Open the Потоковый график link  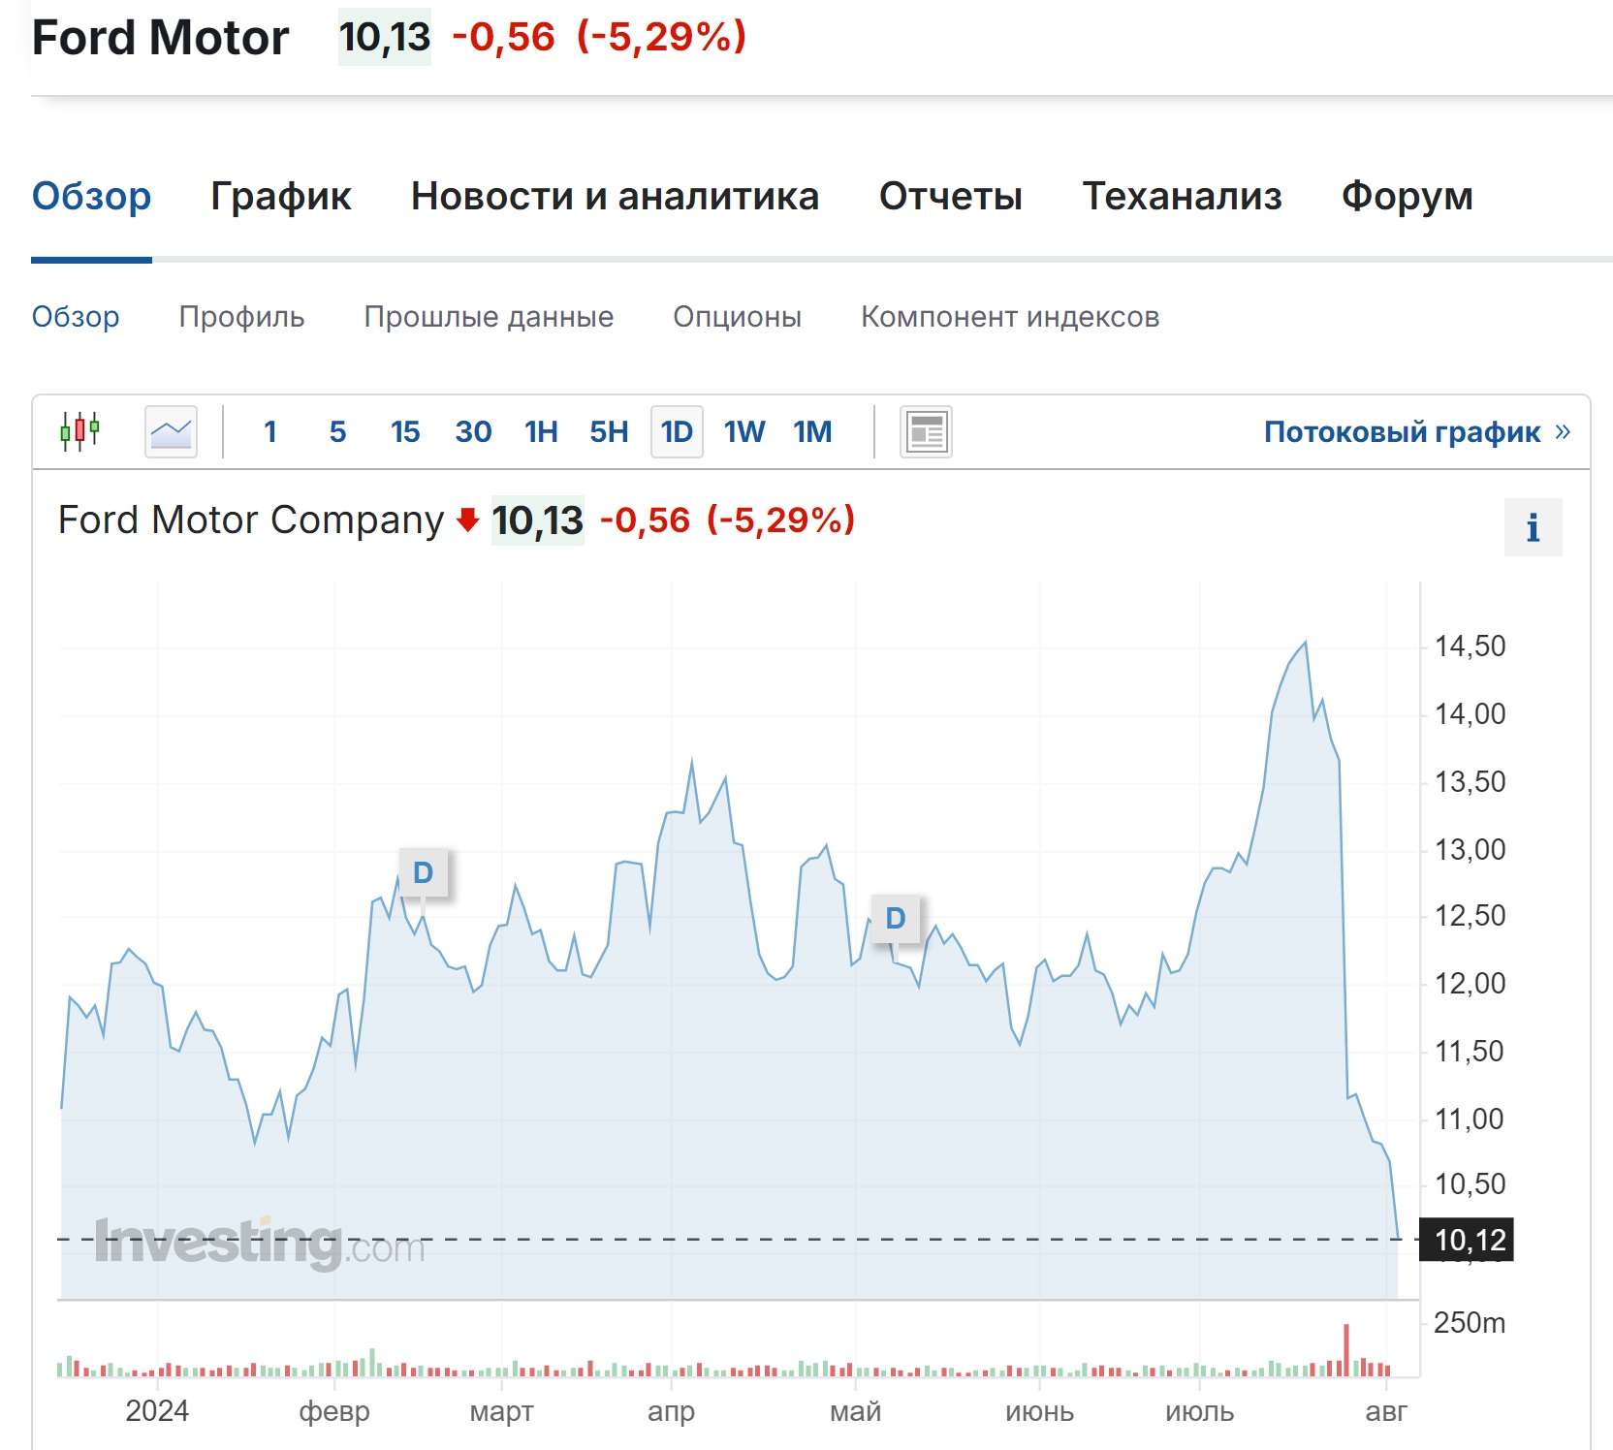1416,431
